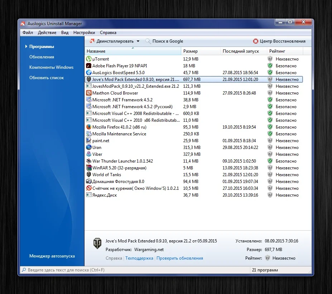Click the Maxthon Cloud Browser icon
The height and width of the screenshot is (294, 332).
pos(89,93)
